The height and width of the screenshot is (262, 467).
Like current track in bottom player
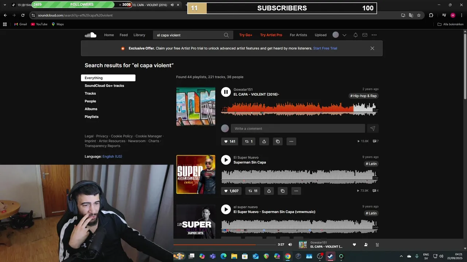pos(354,245)
